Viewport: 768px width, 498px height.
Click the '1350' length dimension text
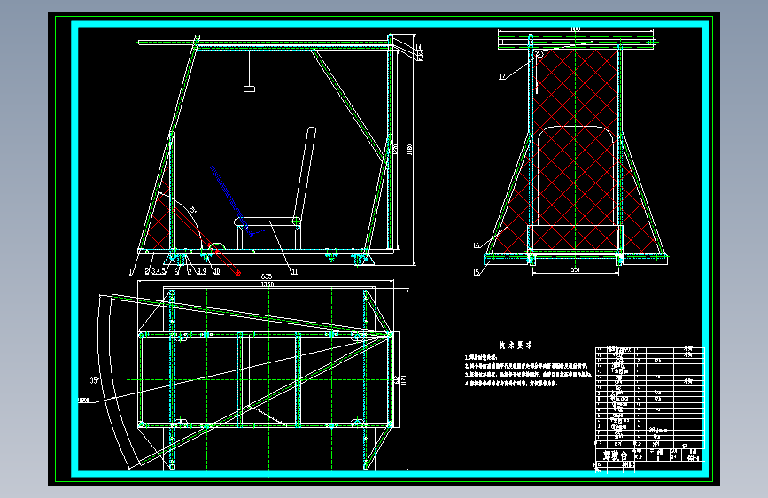point(268,284)
